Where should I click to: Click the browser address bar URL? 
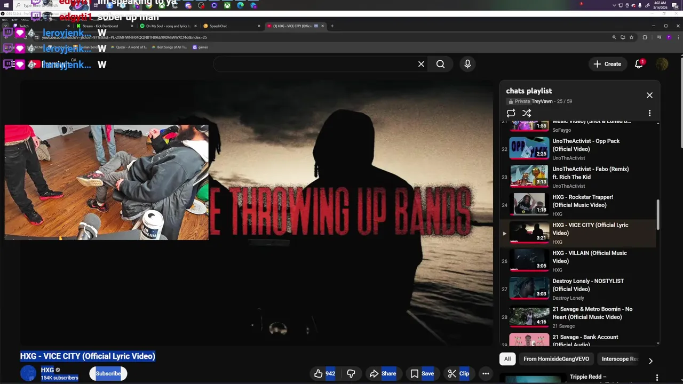click(124, 37)
